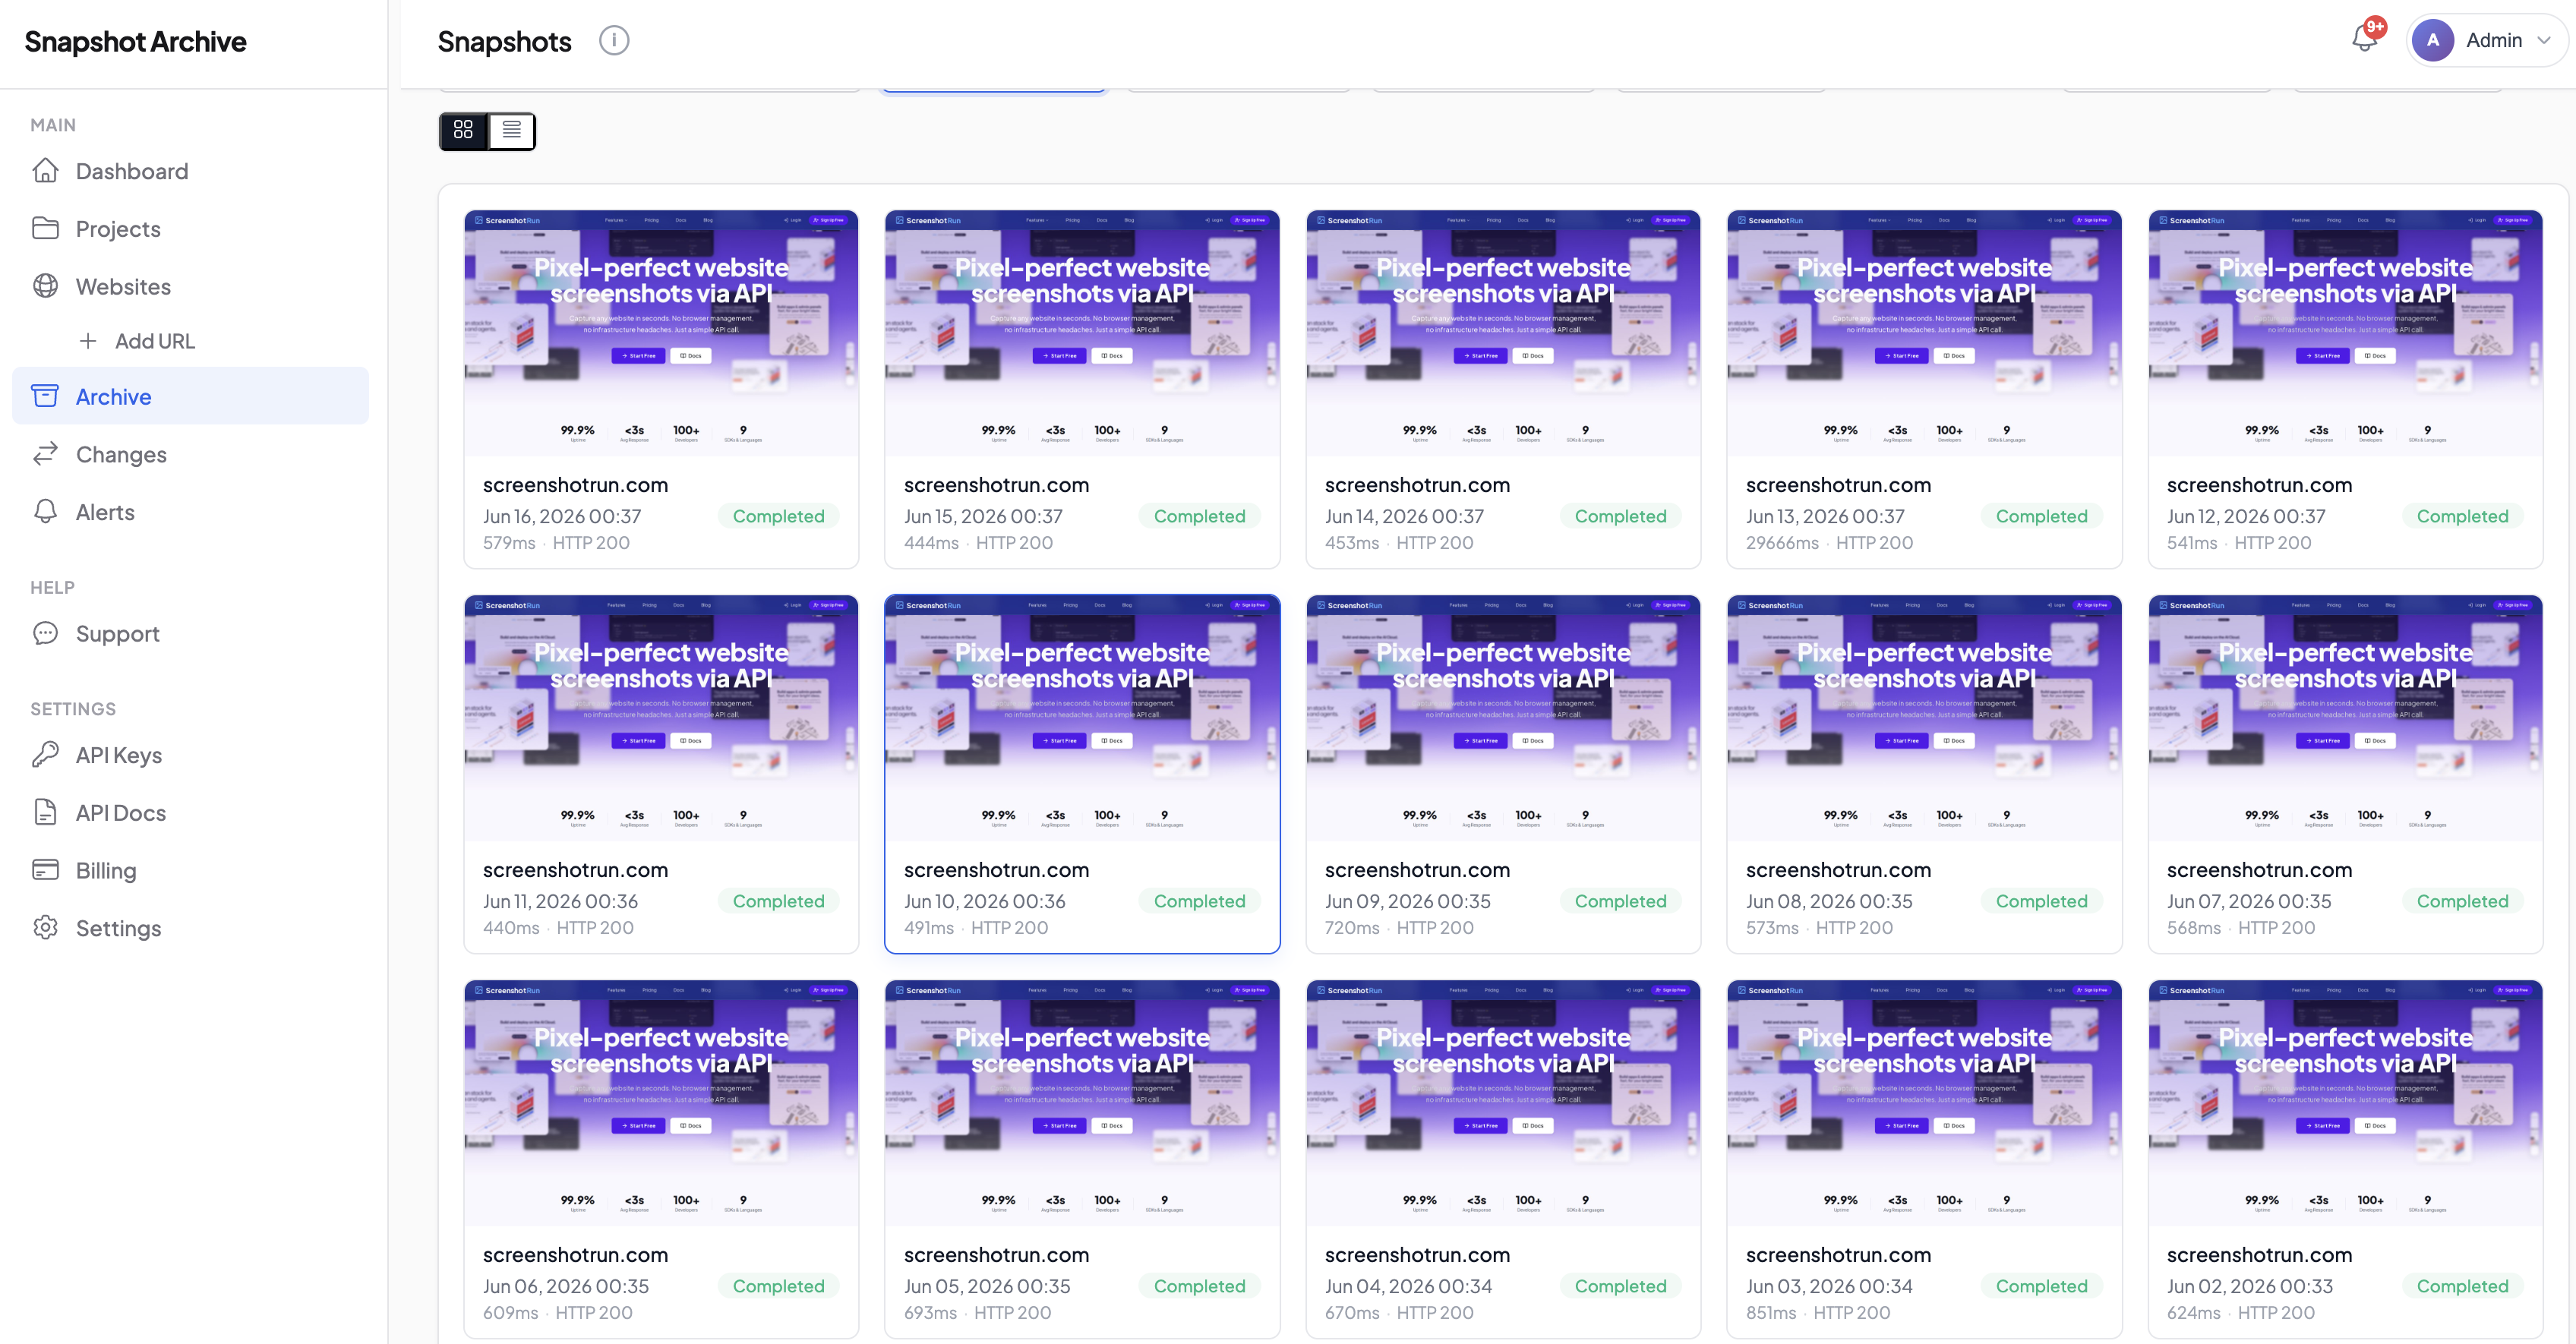Open the Dashboard menu item
Screen dimensions: 2576x1344
(x=190, y=171)
